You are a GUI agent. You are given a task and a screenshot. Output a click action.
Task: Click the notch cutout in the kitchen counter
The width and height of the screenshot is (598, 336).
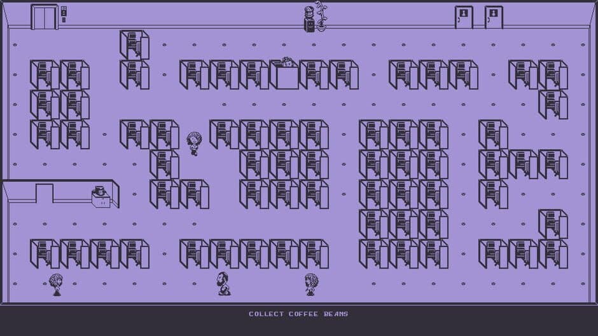click(45, 192)
